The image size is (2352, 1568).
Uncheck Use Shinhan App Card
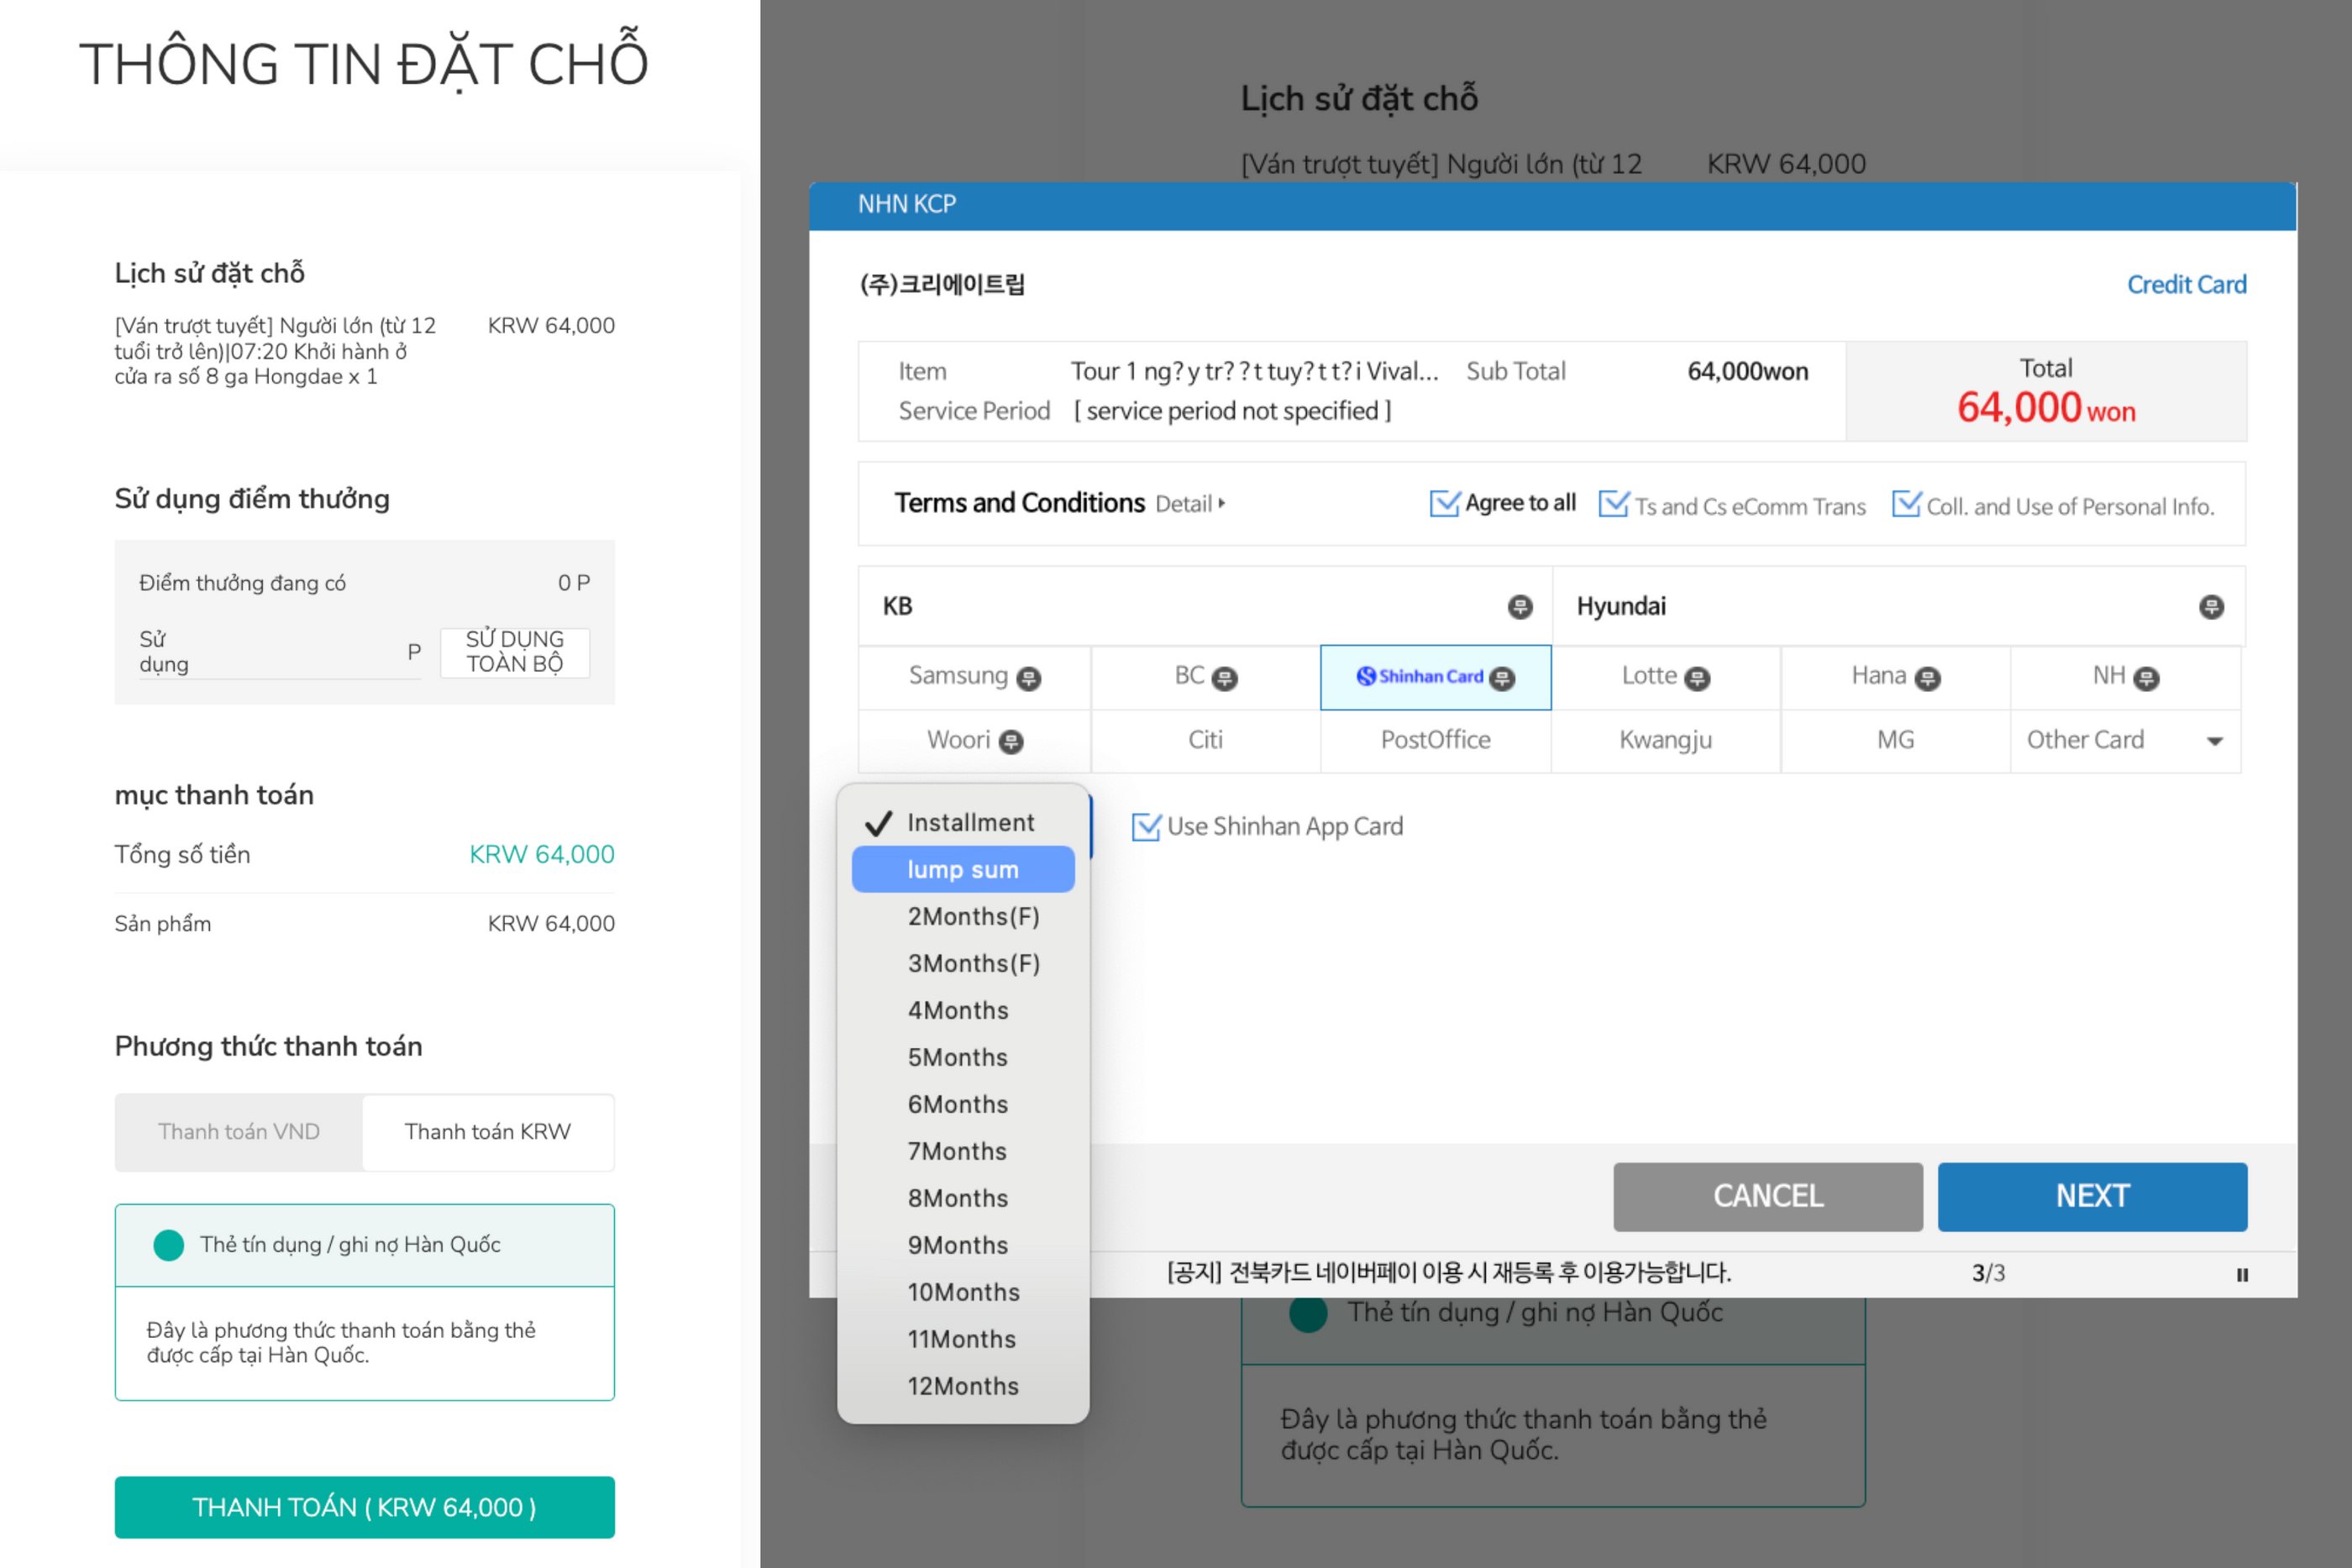pos(1145,826)
